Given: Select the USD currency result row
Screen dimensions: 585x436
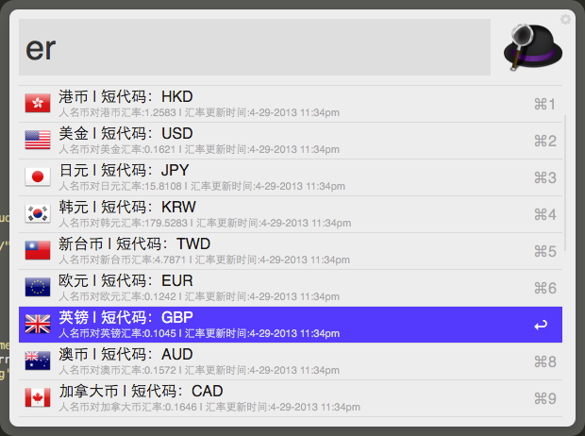Looking at the screenshot, I should click(x=283, y=141).
